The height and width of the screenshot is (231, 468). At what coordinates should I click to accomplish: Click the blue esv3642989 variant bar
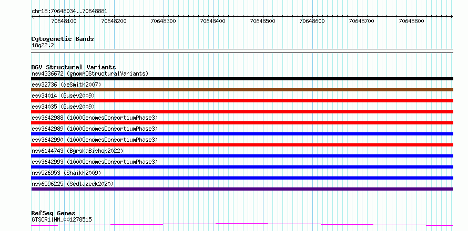pyautogui.click(x=242, y=134)
